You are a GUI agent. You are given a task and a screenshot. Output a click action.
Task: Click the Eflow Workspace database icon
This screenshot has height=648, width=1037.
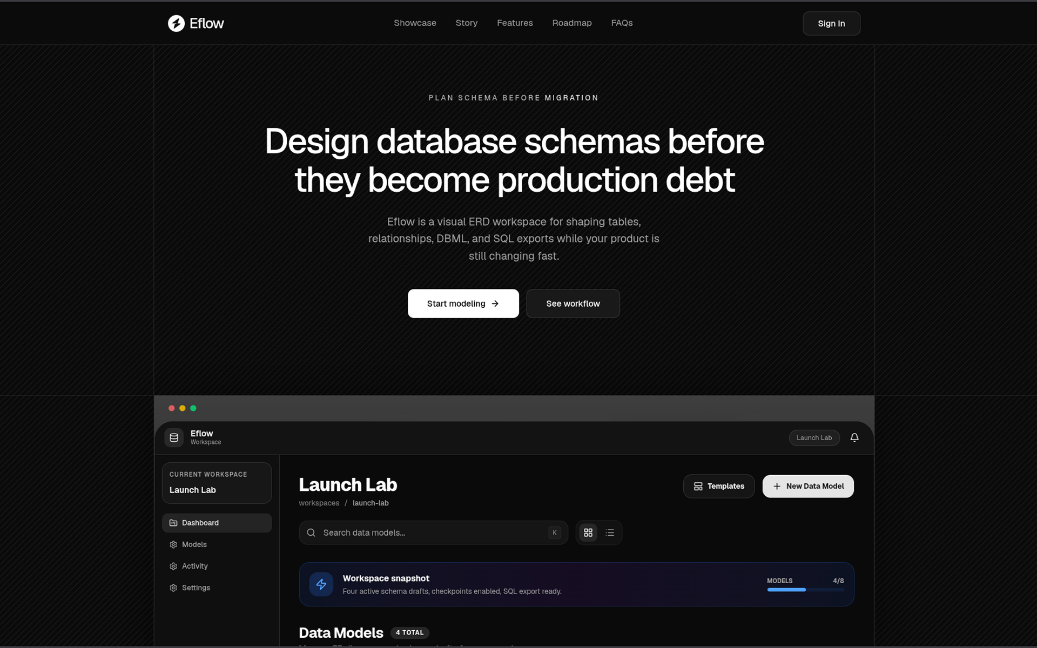tap(174, 437)
